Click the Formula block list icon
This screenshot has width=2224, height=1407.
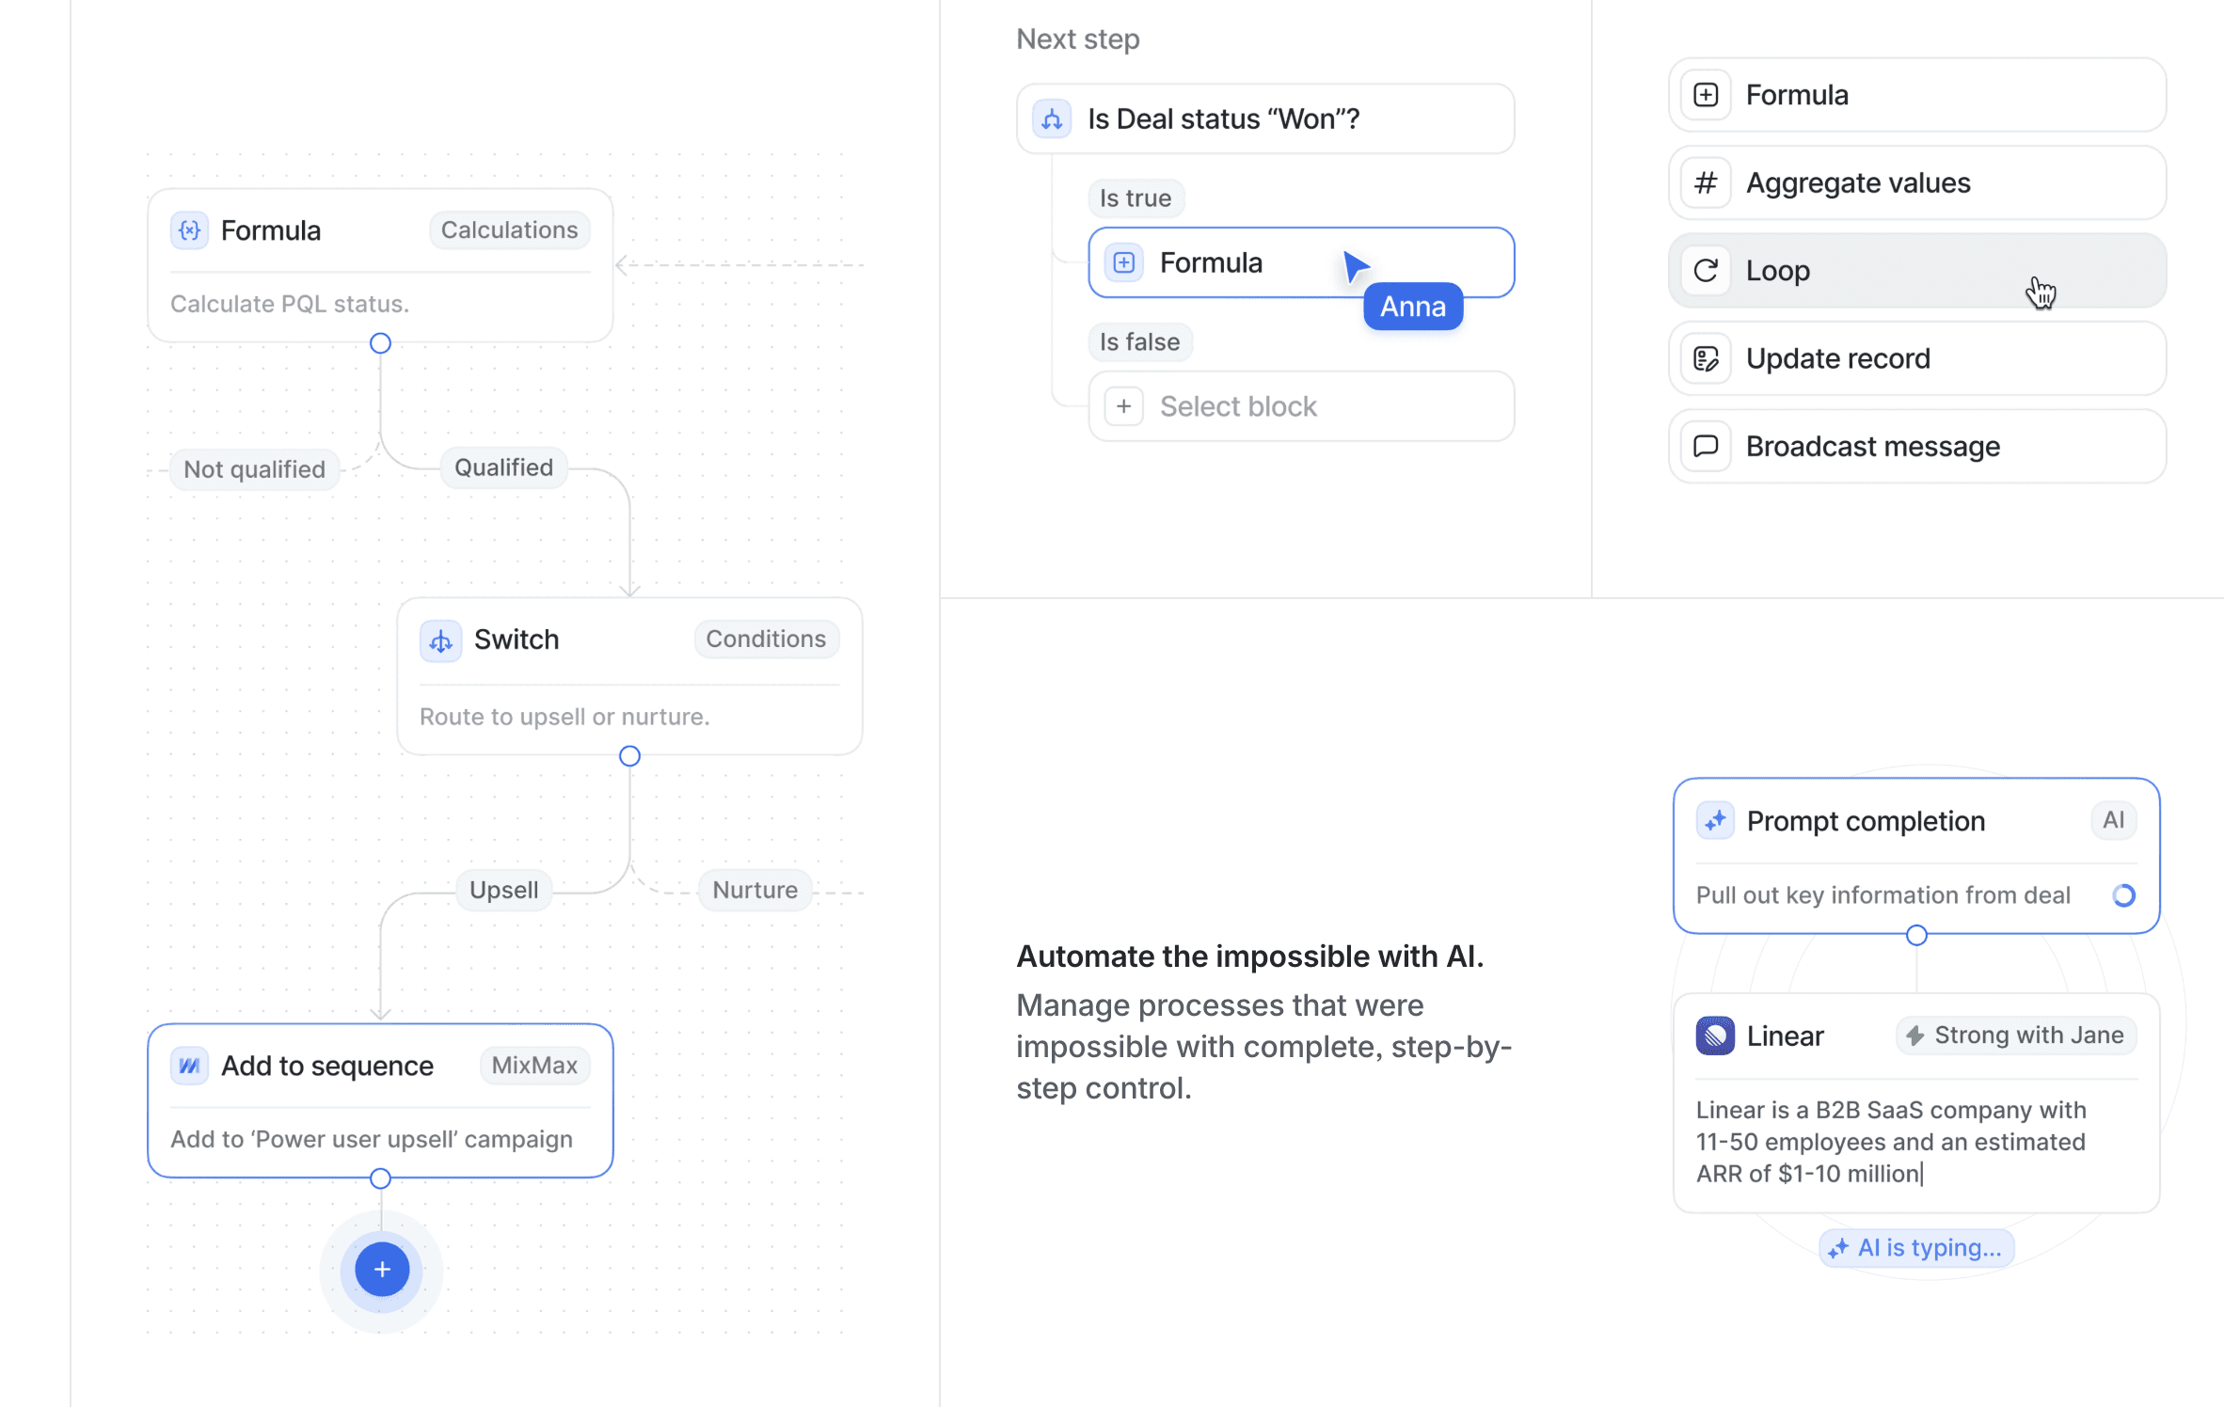[x=1706, y=95]
